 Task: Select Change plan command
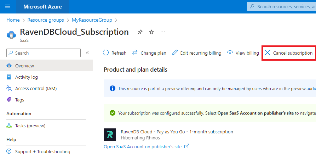point(149,53)
